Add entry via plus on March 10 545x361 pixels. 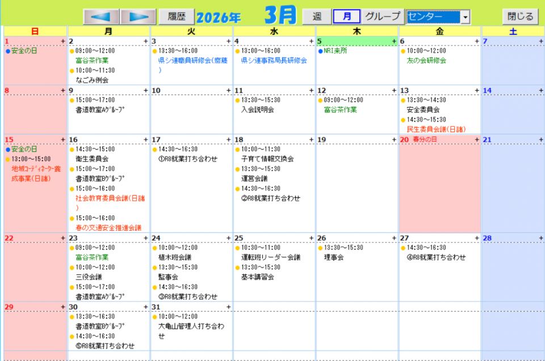[x=228, y=91]
